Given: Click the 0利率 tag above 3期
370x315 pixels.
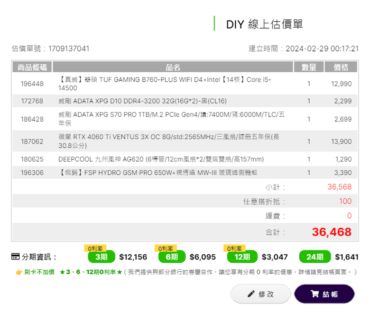Looking at the screenshot, I should [95, 248].
